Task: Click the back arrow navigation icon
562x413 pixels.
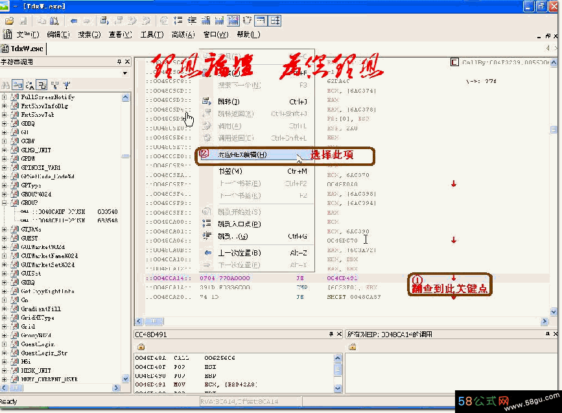Action: click(x=74, y=21)
